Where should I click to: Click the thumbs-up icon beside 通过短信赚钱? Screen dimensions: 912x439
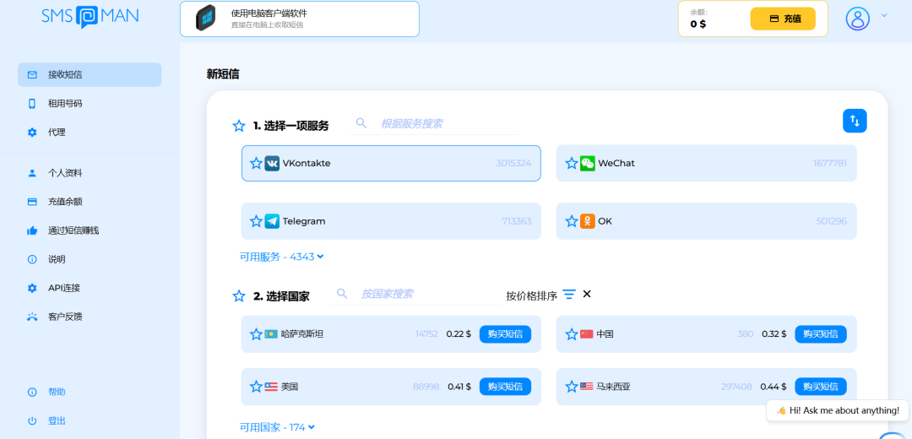click(x=32, y=230)
